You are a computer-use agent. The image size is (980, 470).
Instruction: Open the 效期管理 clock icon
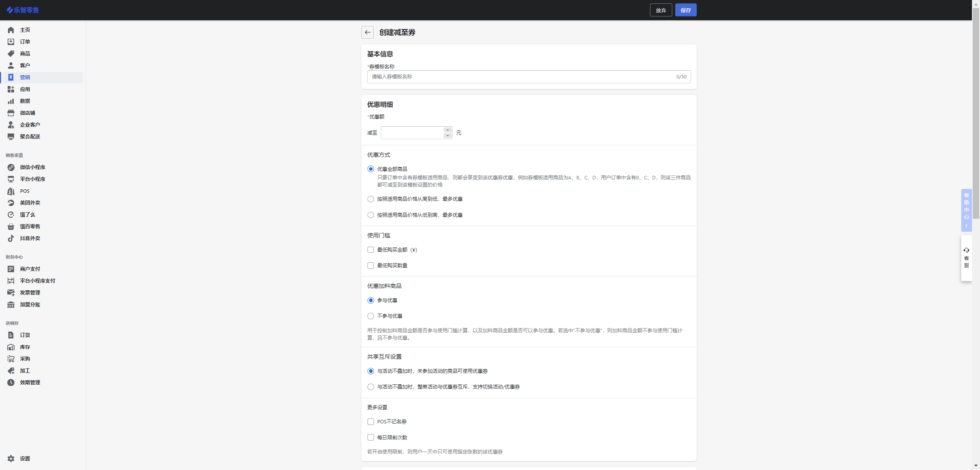[x=11, y=382]
